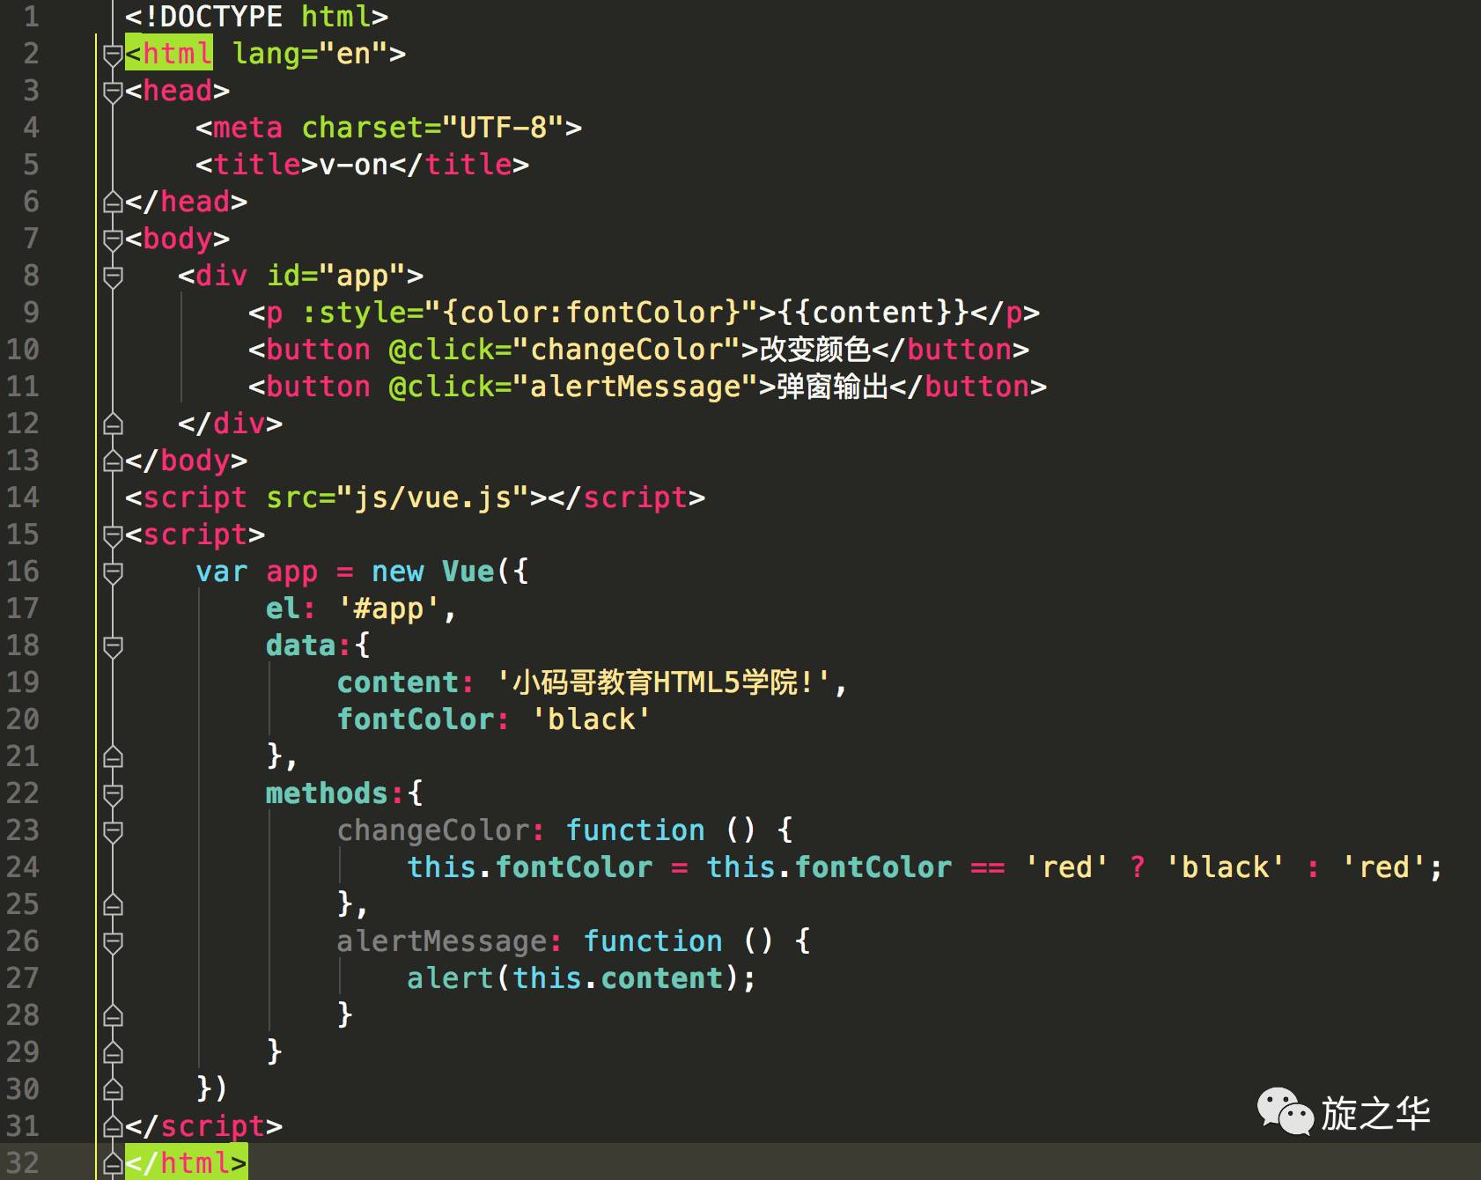Click the Vue constructor name on line 16
This screenshot has height=1180, width=1481.
[468, 572]
